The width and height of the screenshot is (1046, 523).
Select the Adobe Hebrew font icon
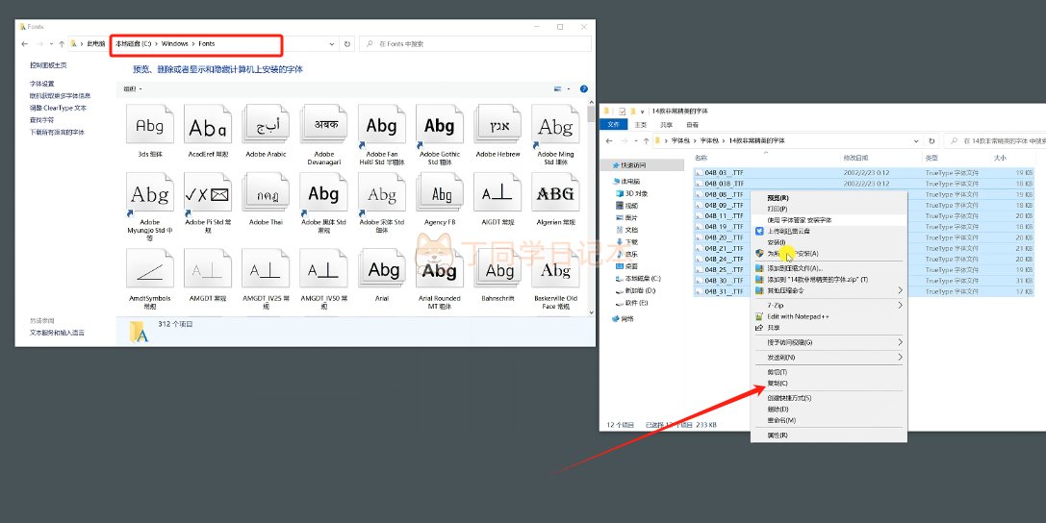(x=497, y=126)
